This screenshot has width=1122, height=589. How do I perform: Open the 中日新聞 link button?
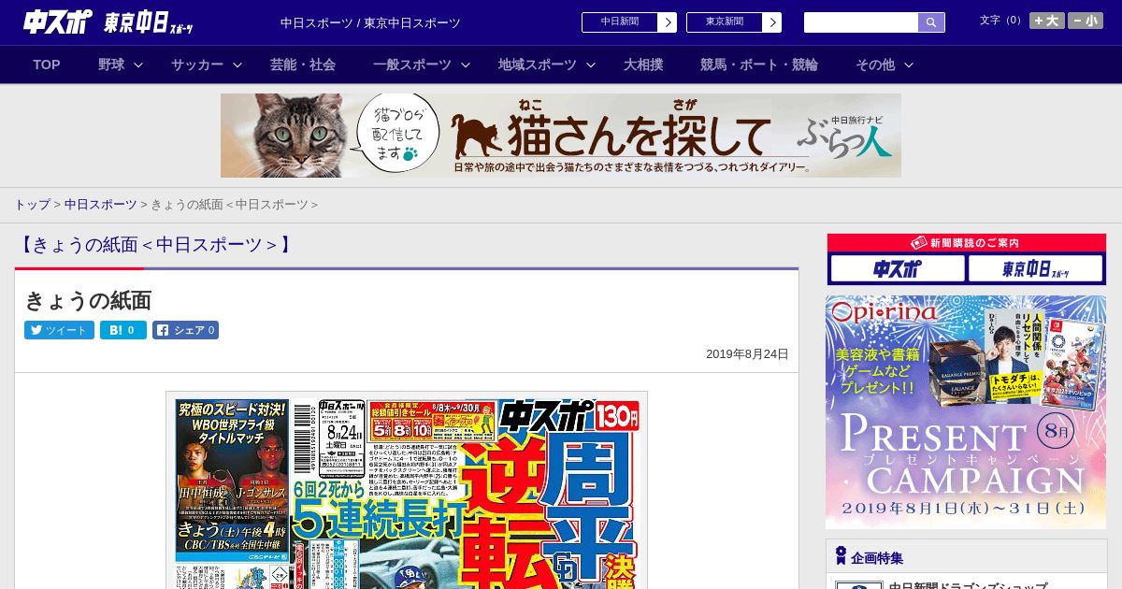(620, 22)
